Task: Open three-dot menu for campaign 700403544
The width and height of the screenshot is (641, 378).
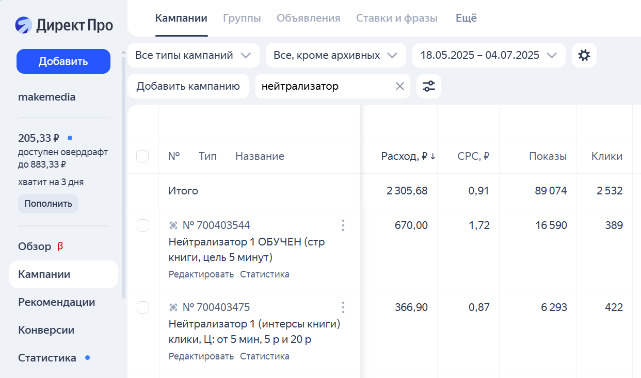Action: pyautogui.click(x=343, y=225)
